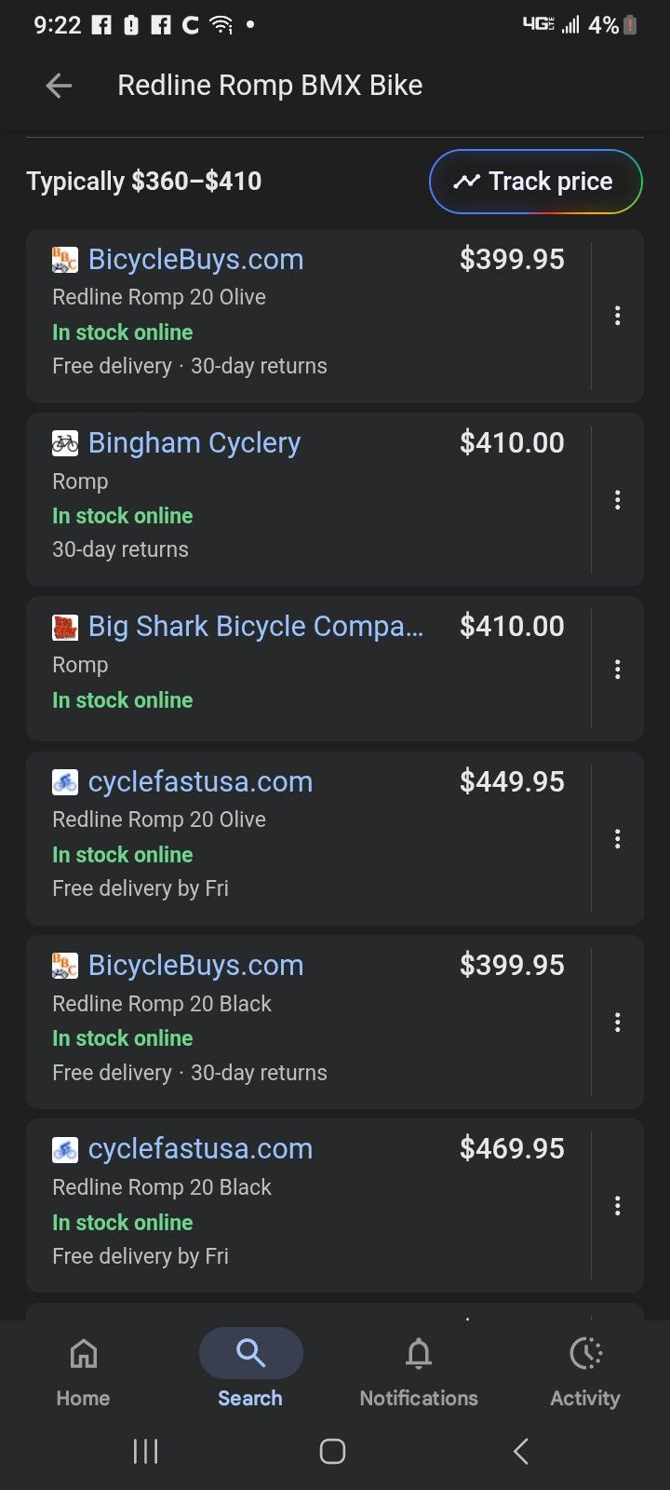Open more options for BicycleBuys Olive listing
The height and width of the screenshot is (1490, 670).
pos(617,316)
